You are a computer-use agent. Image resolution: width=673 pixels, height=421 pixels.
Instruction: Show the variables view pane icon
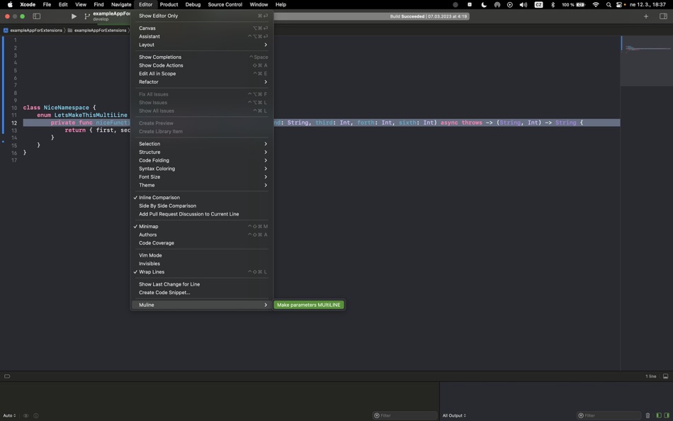tap(659, 415)
